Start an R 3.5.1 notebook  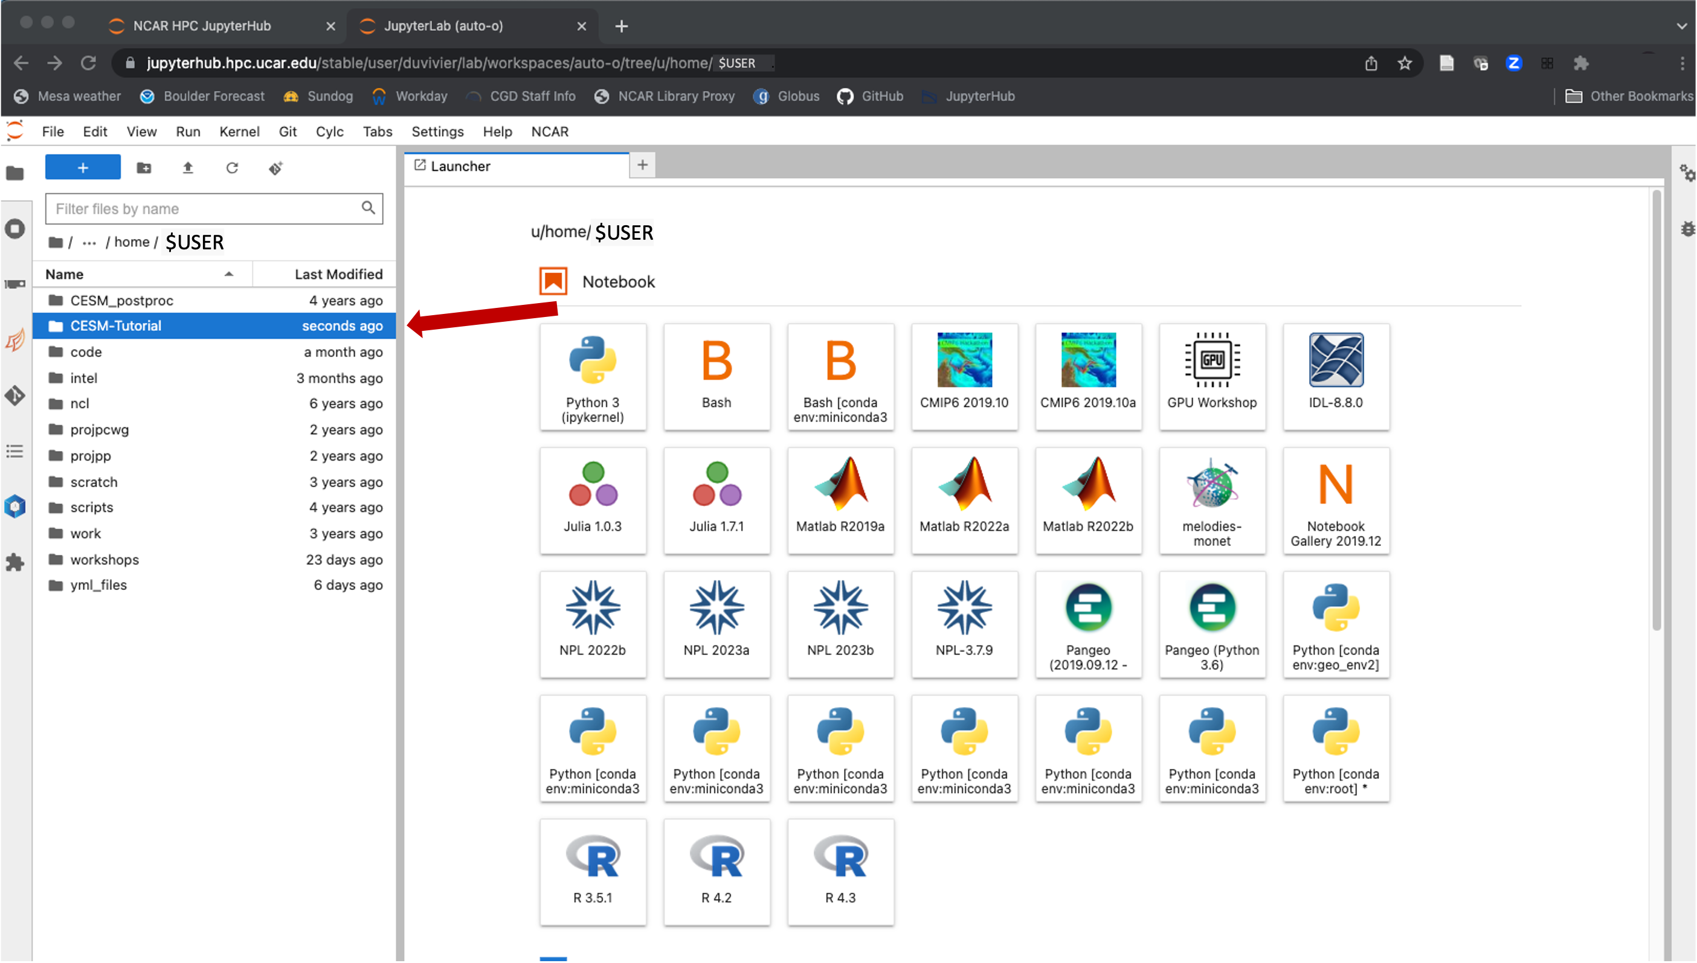(592, 872)
